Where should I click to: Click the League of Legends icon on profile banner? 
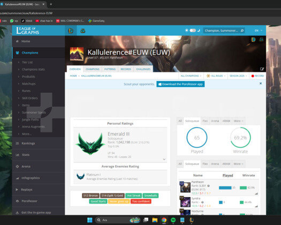coord(254,40)
